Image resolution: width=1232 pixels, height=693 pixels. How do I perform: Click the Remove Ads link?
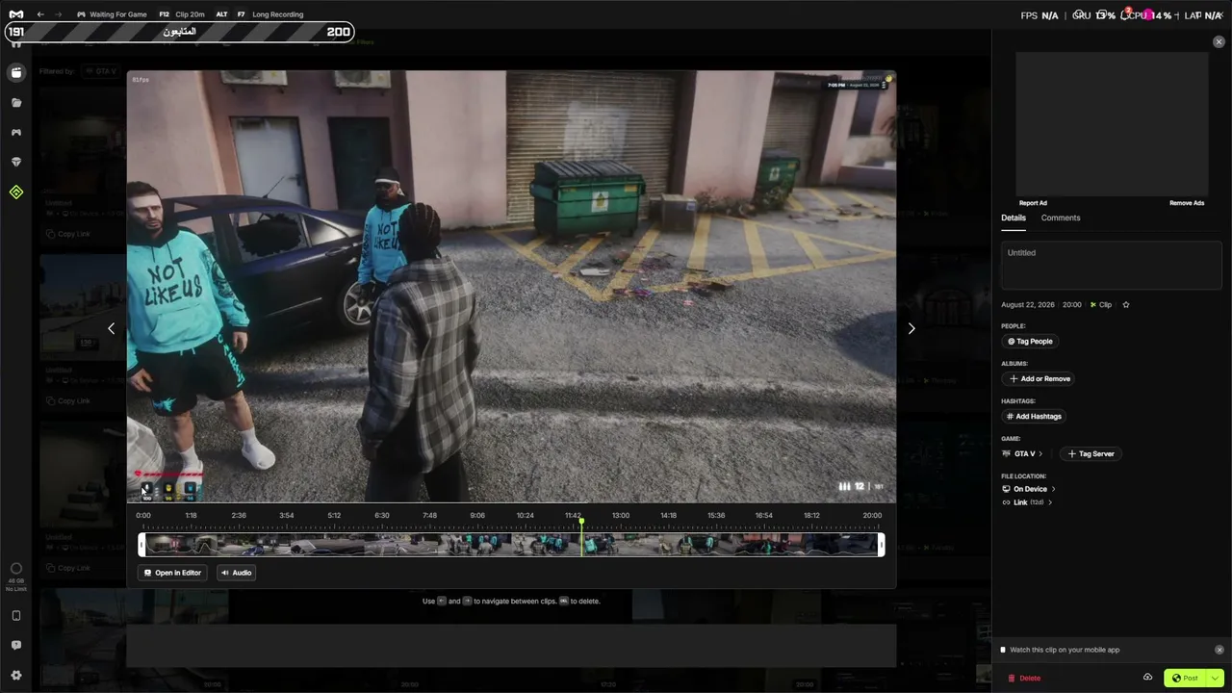tap(1187, 203)
